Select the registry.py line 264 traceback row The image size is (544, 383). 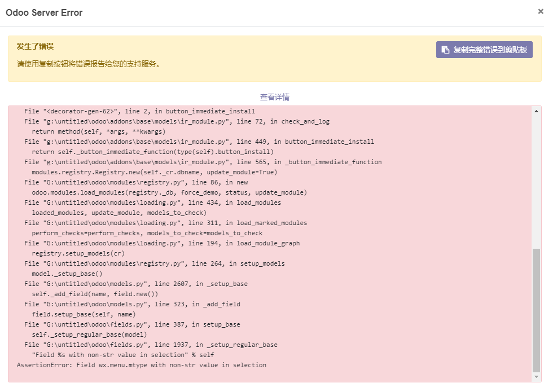click(x=155, y=263)
